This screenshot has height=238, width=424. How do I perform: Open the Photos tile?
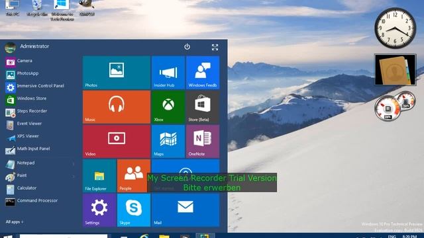click(117, 73)
